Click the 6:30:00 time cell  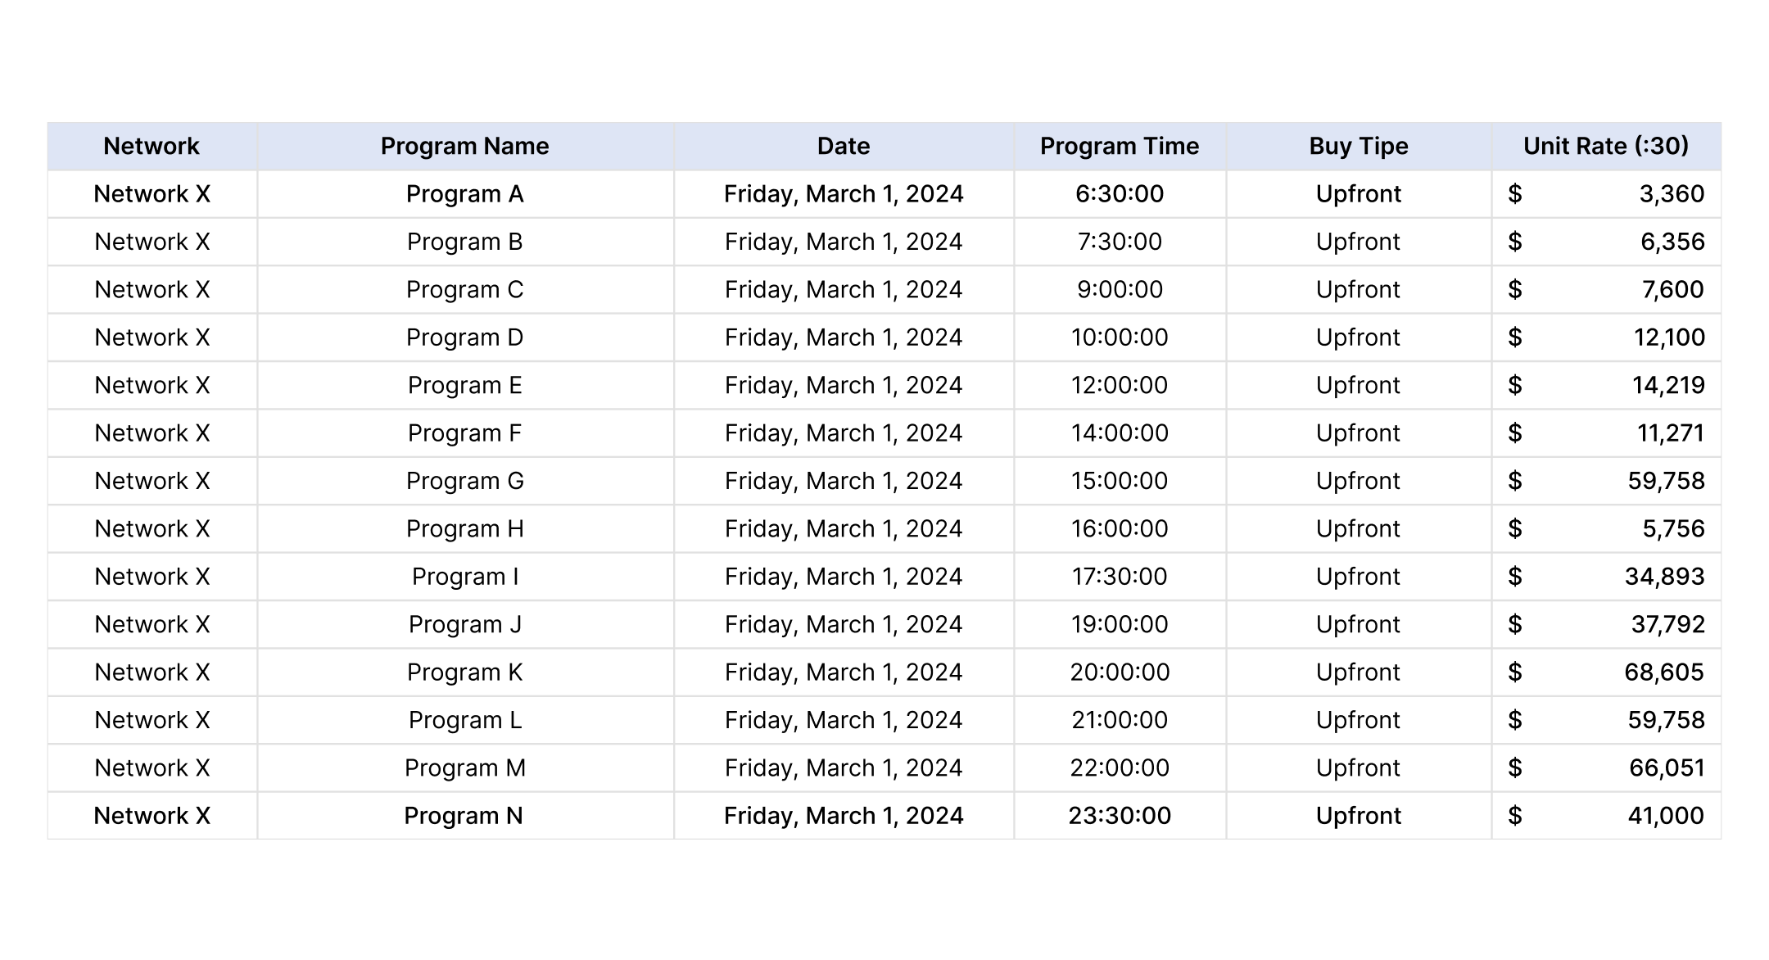click(1120, 194)
